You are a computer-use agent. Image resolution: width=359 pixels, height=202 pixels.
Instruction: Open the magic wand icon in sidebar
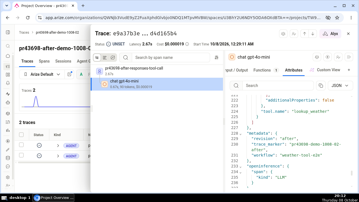point(8,150)
